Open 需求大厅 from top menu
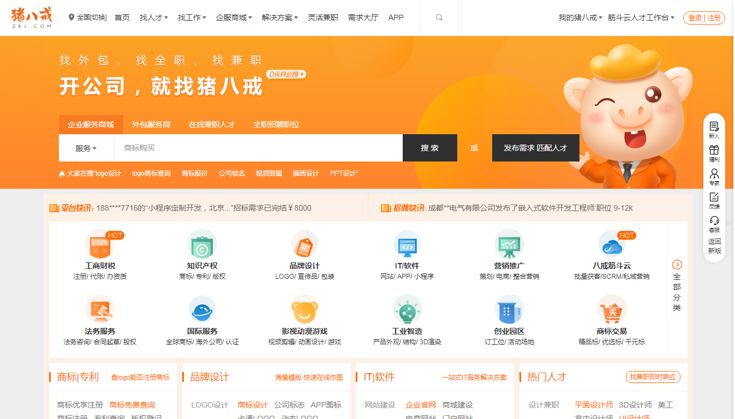 pyautogui.click(x=362, y=17)
